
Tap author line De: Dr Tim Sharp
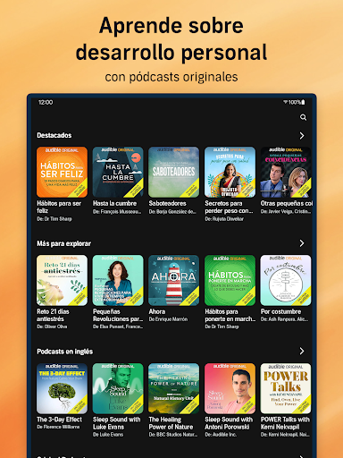point(54,219)
